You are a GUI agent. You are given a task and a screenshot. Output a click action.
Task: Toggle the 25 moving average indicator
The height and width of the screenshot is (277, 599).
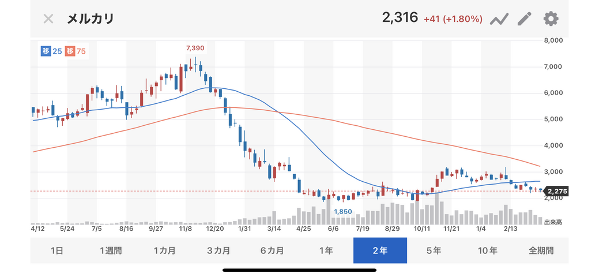pyautogui.click(x=52, y=51)
